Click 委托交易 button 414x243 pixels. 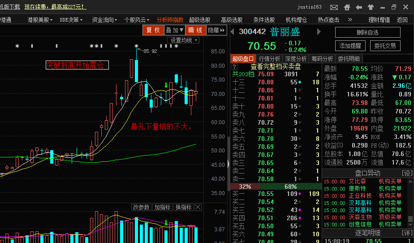(x=385, y=46)
